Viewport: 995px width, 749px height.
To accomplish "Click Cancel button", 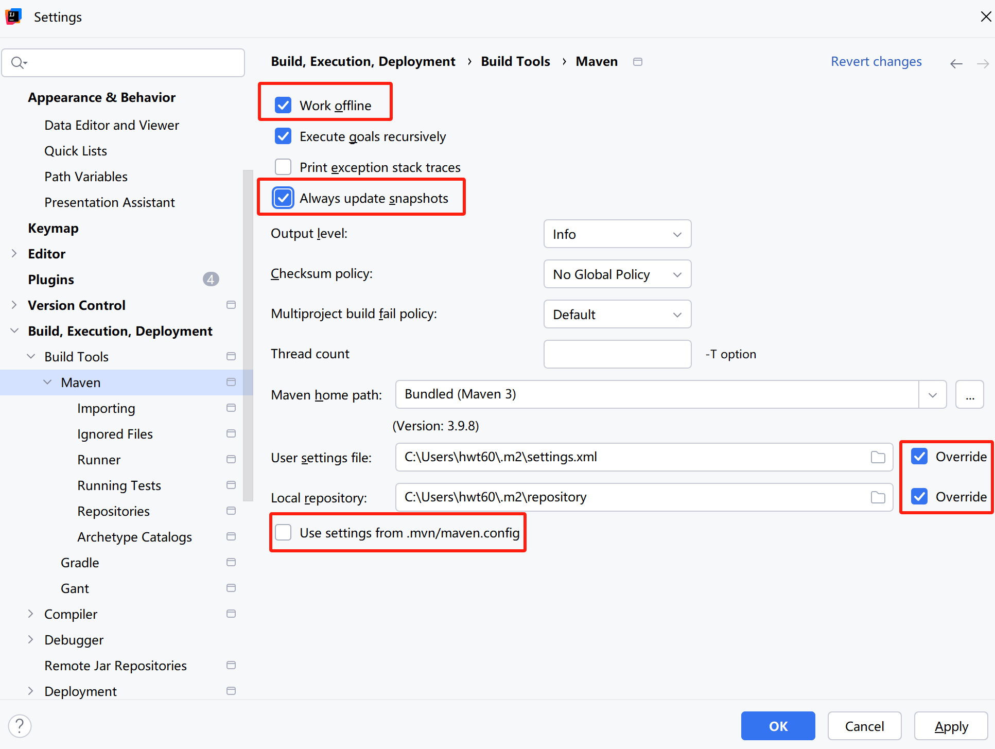I will coord(864,726).
